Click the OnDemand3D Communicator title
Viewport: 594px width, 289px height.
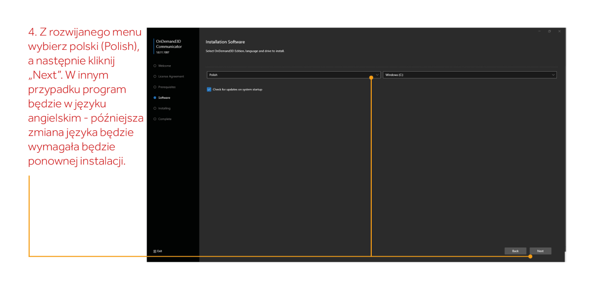[169, 44]
